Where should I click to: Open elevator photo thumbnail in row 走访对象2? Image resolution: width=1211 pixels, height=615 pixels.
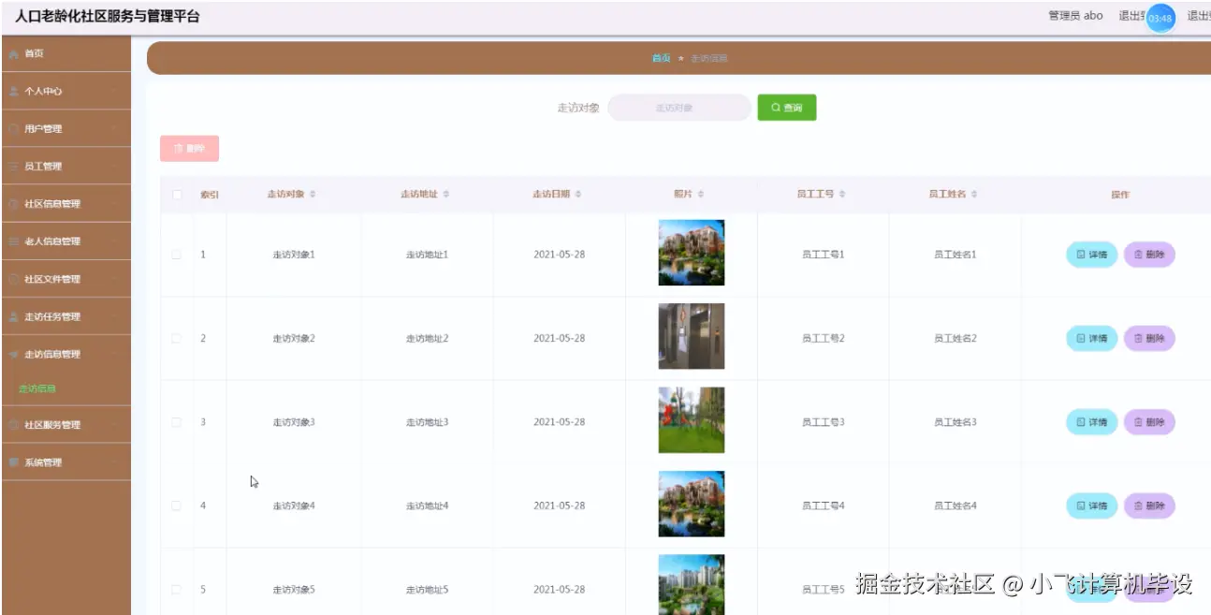[x=692, y=336]
